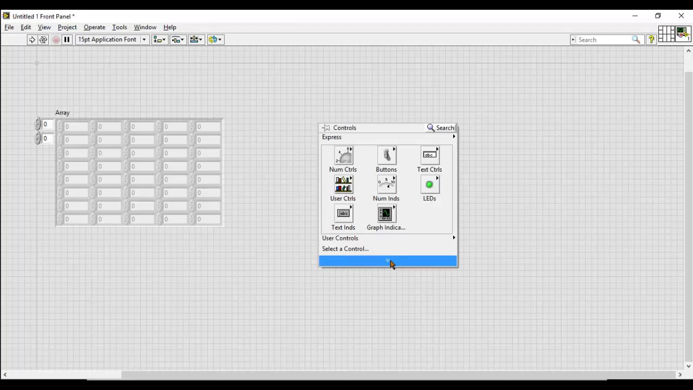Click the Abort Execution stop button
The width and height of the screenshot is (693, 390).
coord(56,40)
